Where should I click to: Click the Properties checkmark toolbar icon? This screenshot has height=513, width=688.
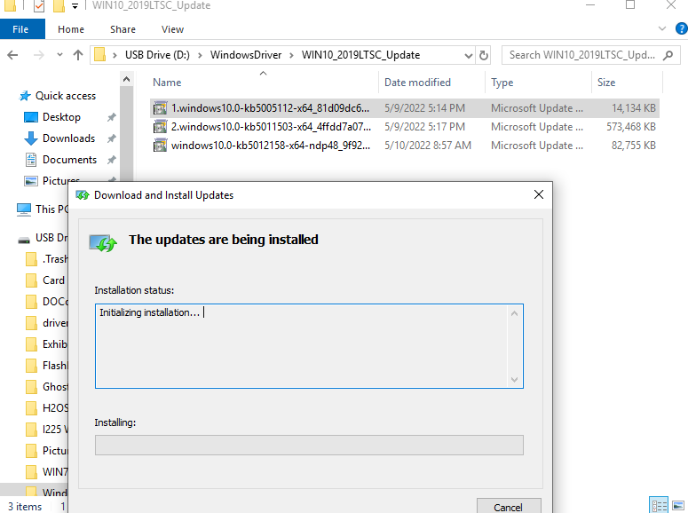(x=39, y=5)
